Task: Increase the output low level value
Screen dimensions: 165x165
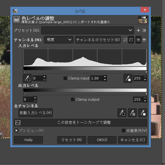Action: click(35, 98)
